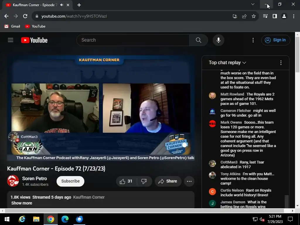Close the Kauffman Corner tab

[x=68, y=5]
